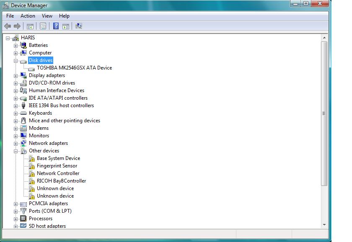Close the Device Manager window
This screenshot has width=352, height=242.
pos(320,4)
